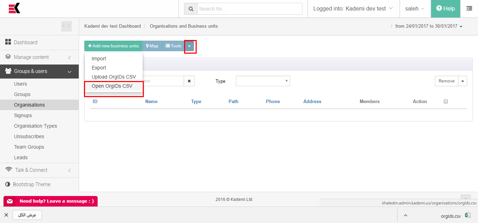This screenshot has height=223, width=478.
Task: Open the Remove button's caret dropdown
Action: 463,81
